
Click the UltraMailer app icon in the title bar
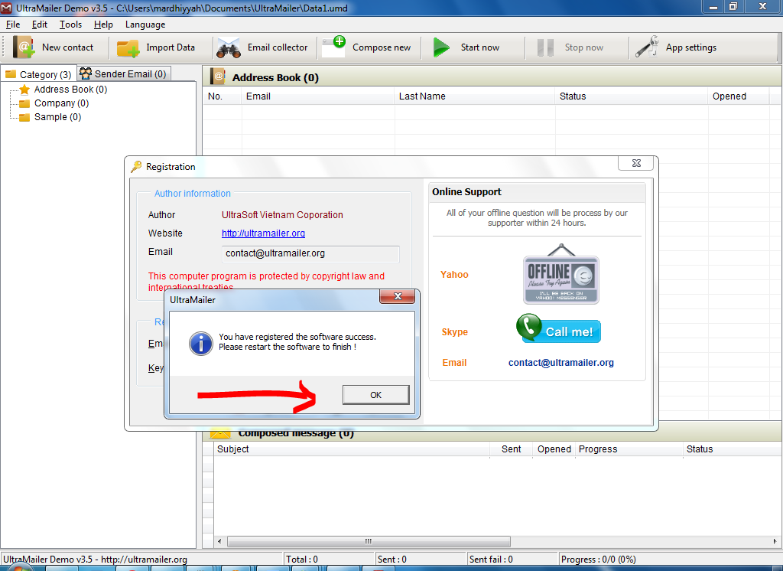pos(6,8)
